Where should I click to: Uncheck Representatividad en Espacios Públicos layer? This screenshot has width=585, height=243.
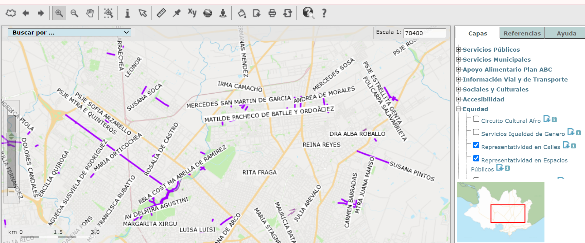[x=476, y=158]
